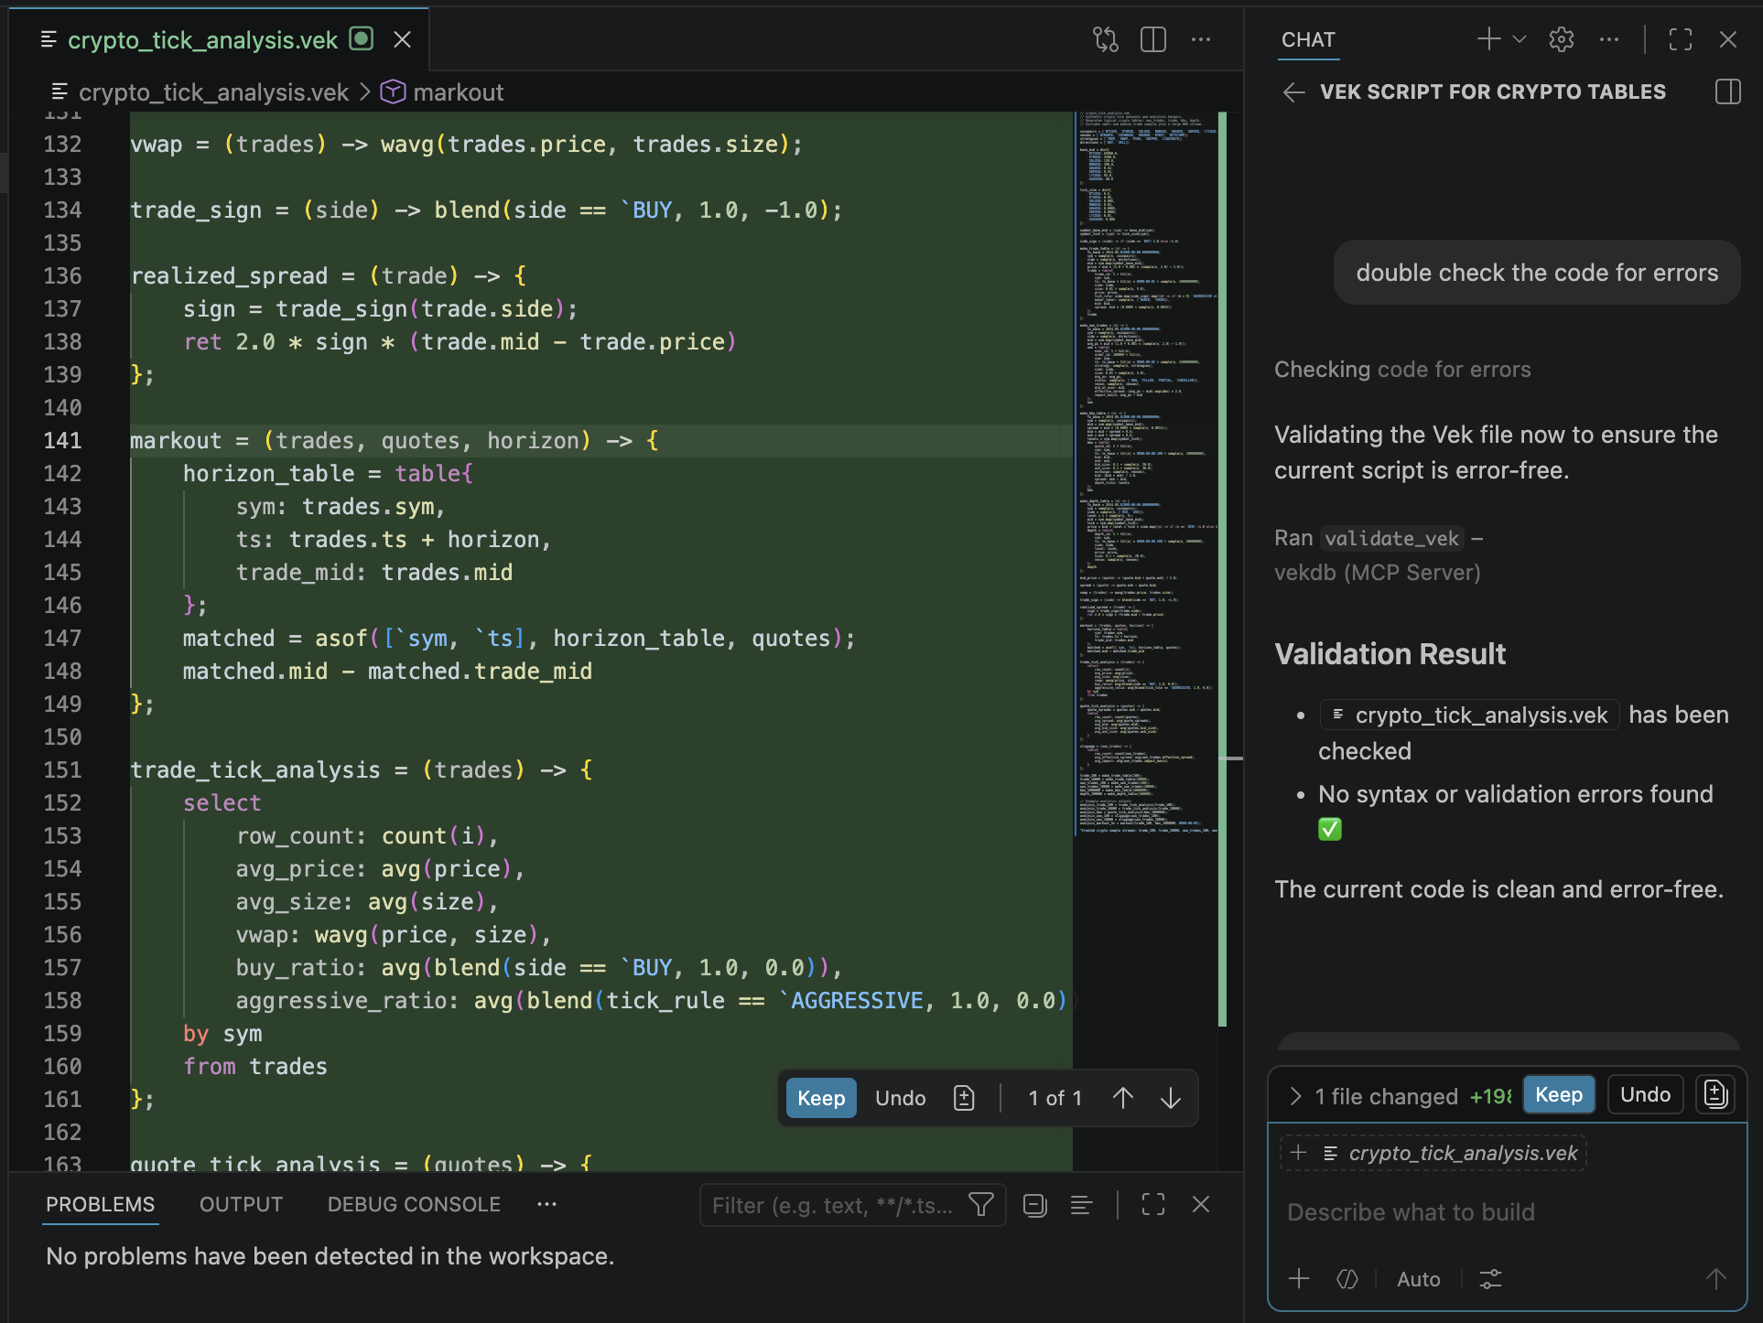Start a new chat with the plus icon
Image resolution: width=1763 pixels, height=1323 pixels.
[1488, 38]
